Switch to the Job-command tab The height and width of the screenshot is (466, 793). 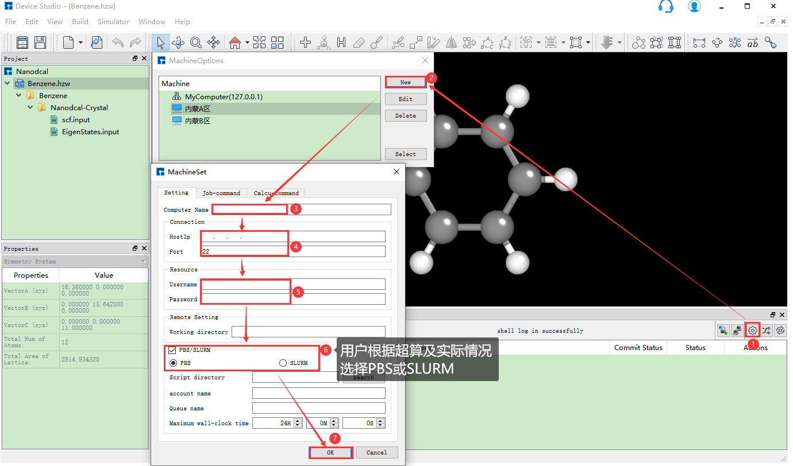[x=221, y=193]
